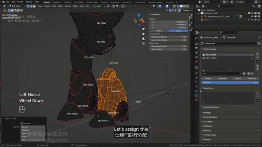Screen dimensions: 262x147
Task: Adjust the Weight slider
Action: tap(230, 82)
